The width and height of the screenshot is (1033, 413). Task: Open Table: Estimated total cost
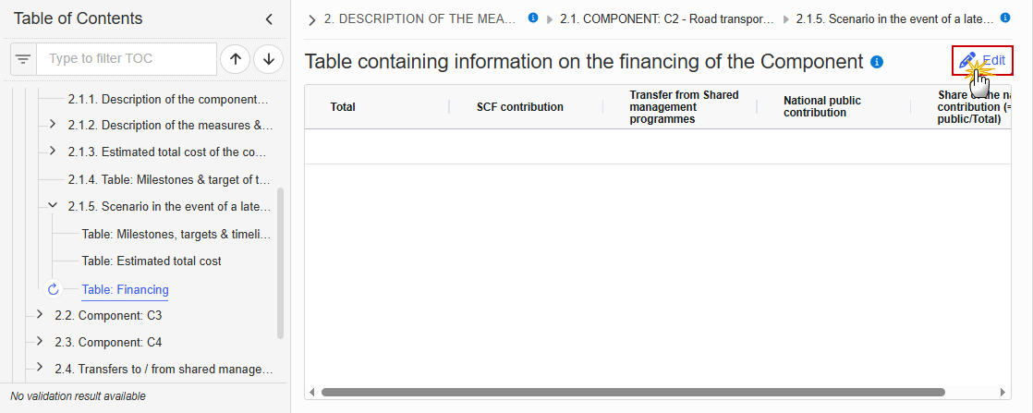coord(152,261)
